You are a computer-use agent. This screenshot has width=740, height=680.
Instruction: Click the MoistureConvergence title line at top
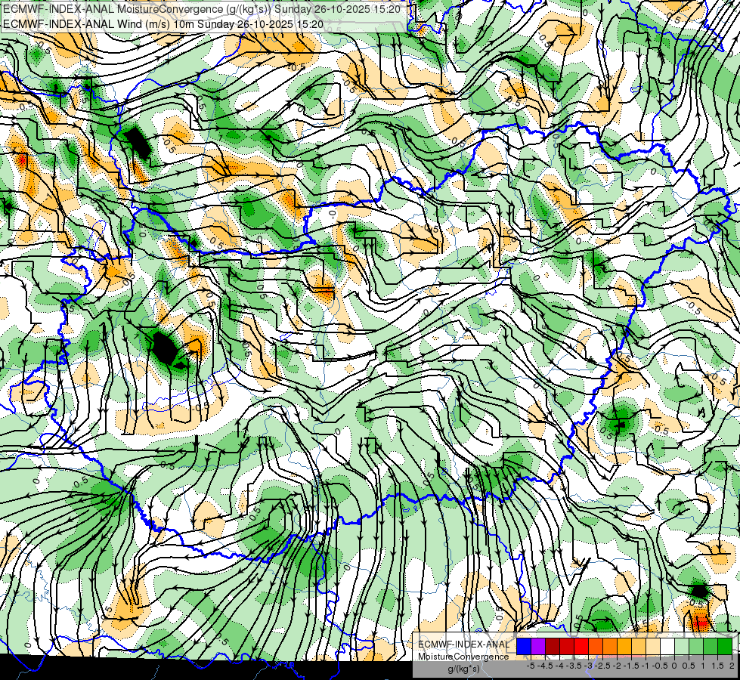click(202, 9)
